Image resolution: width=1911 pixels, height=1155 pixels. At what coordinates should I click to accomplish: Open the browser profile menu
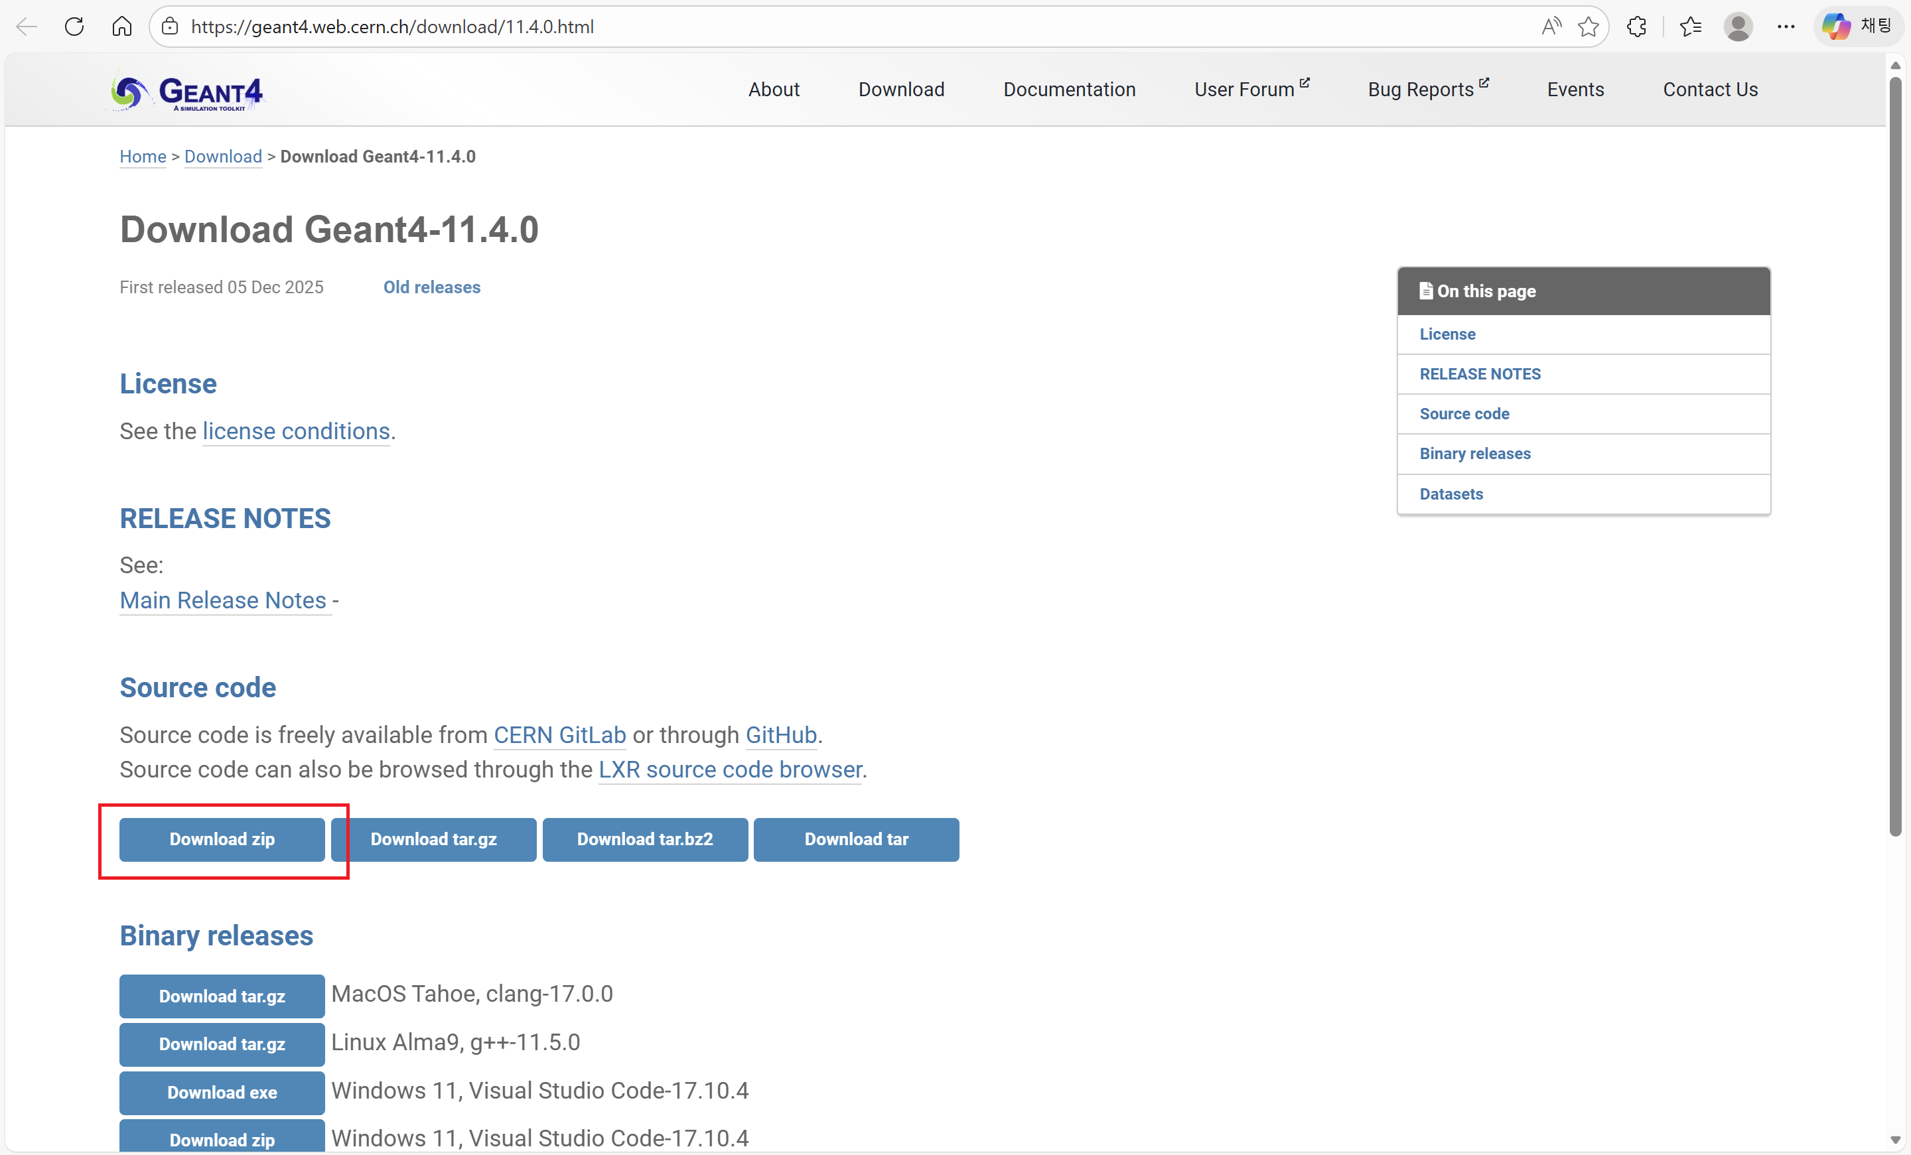tap(1738, 27)
